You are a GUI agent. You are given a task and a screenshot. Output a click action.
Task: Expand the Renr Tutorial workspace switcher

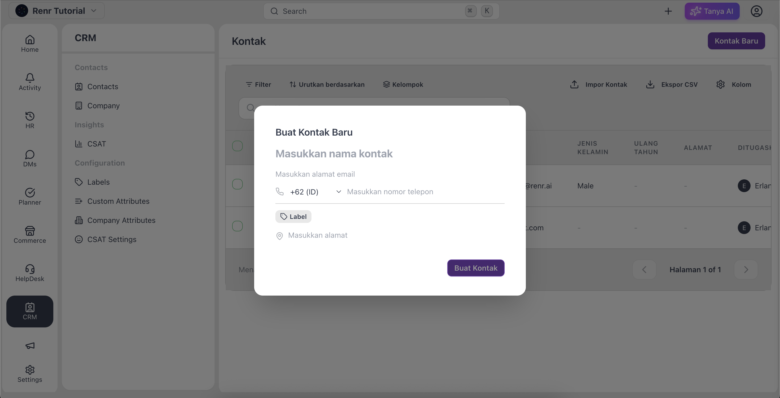57,11
